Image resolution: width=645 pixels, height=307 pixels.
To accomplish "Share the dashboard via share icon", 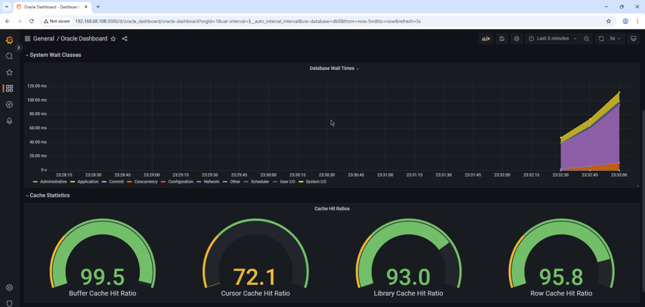I will (125, 38).
